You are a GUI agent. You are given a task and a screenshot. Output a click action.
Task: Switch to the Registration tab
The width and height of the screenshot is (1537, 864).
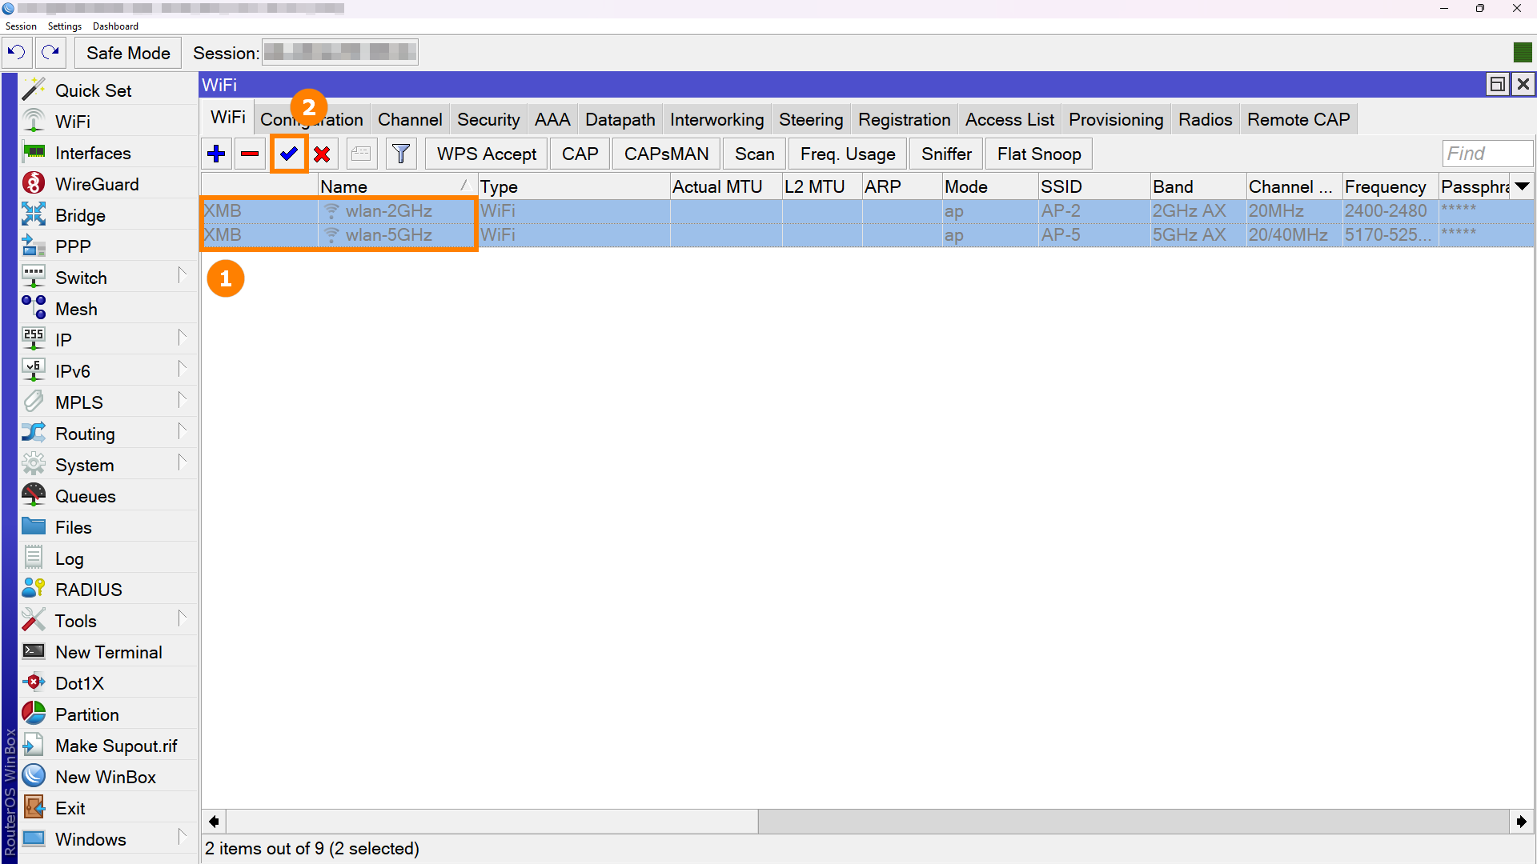904,119
